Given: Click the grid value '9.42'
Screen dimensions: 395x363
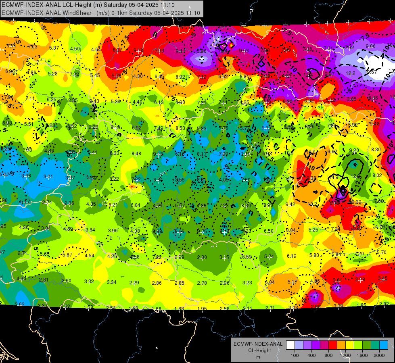Looking at the screenshot, I should 290,204.
